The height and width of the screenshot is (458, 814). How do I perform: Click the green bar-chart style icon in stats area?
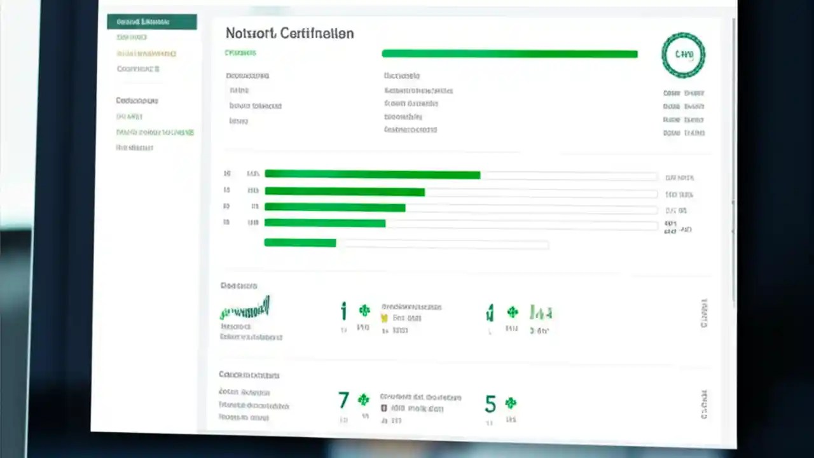(x=541, y=312)
